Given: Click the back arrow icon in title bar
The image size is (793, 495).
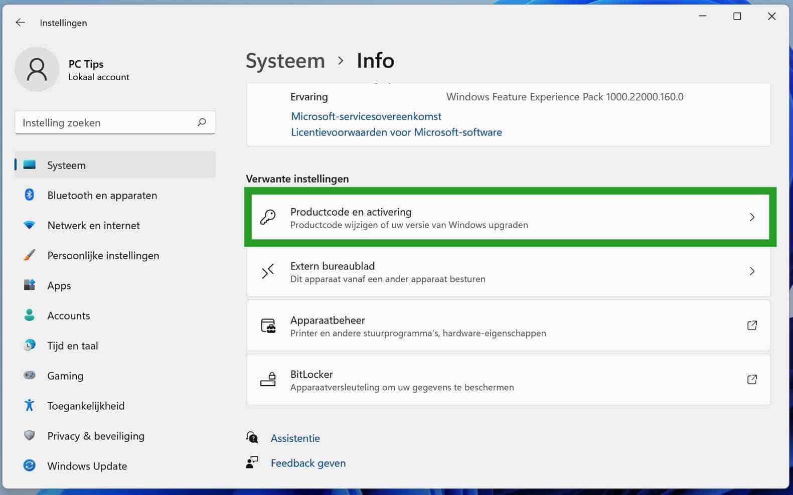Looking at the screenshot, I should (20, 23).
